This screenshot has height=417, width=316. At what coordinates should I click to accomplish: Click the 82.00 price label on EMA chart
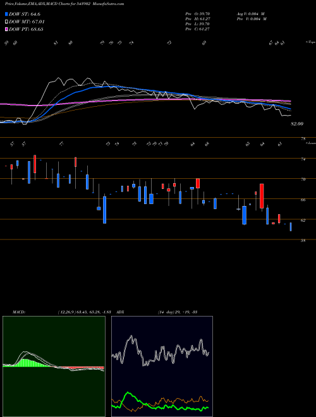(x=297, y=124)
